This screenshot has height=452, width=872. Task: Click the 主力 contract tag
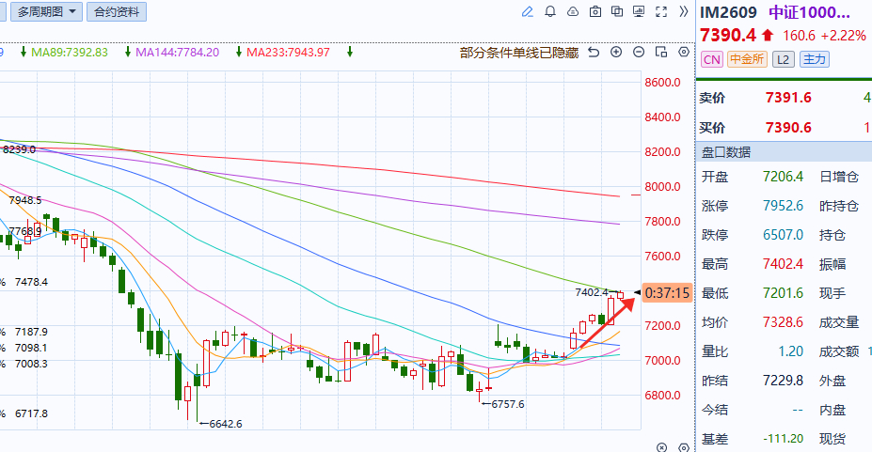coord(815,59)
